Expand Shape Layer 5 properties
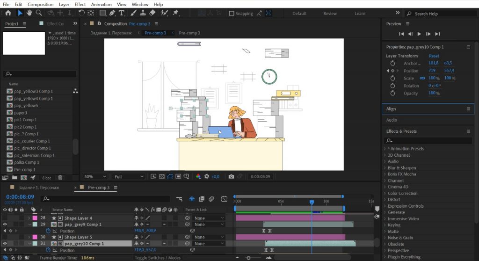Screen dimensions: 479x261 [x=29, y=237]
